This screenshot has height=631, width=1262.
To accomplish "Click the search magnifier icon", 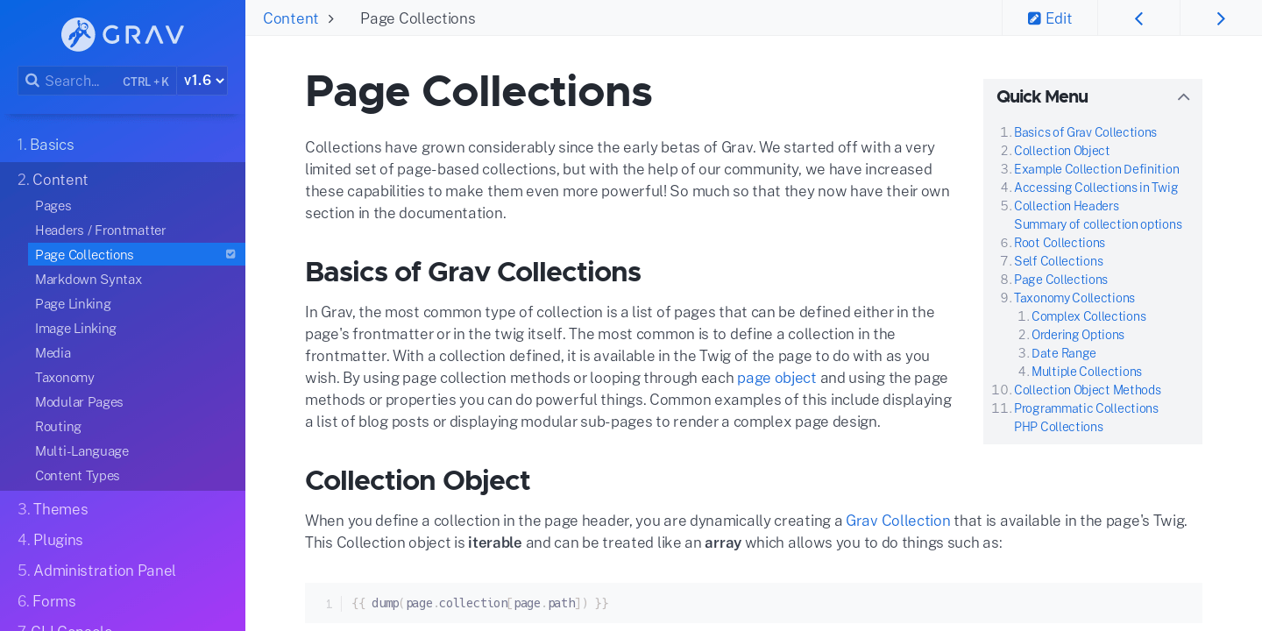I will pos(32,81).
